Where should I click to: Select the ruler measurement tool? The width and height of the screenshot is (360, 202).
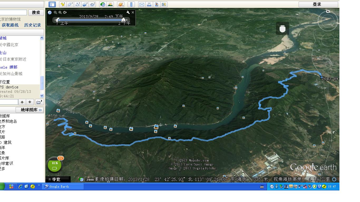131,4
